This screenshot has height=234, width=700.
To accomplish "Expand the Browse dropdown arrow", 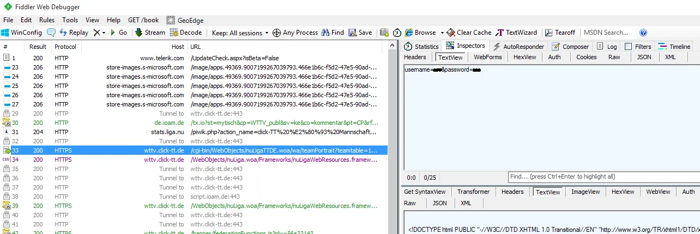I will [x=442, y=33].
